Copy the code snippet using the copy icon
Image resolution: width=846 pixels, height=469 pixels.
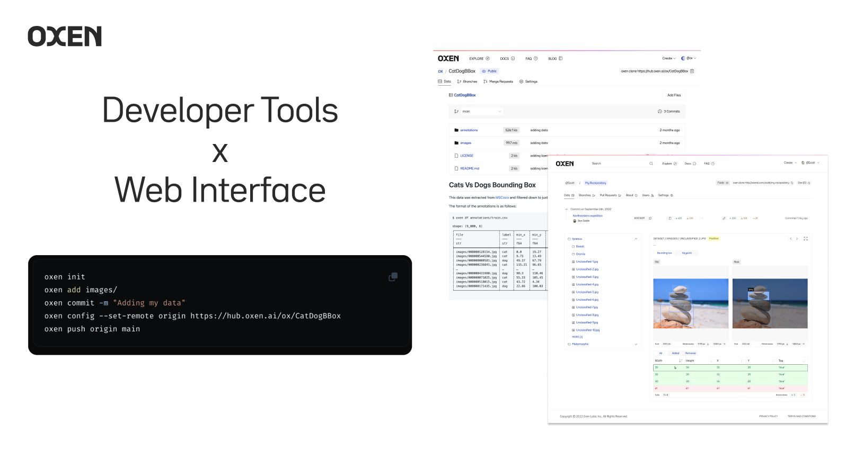pos(393,277)
